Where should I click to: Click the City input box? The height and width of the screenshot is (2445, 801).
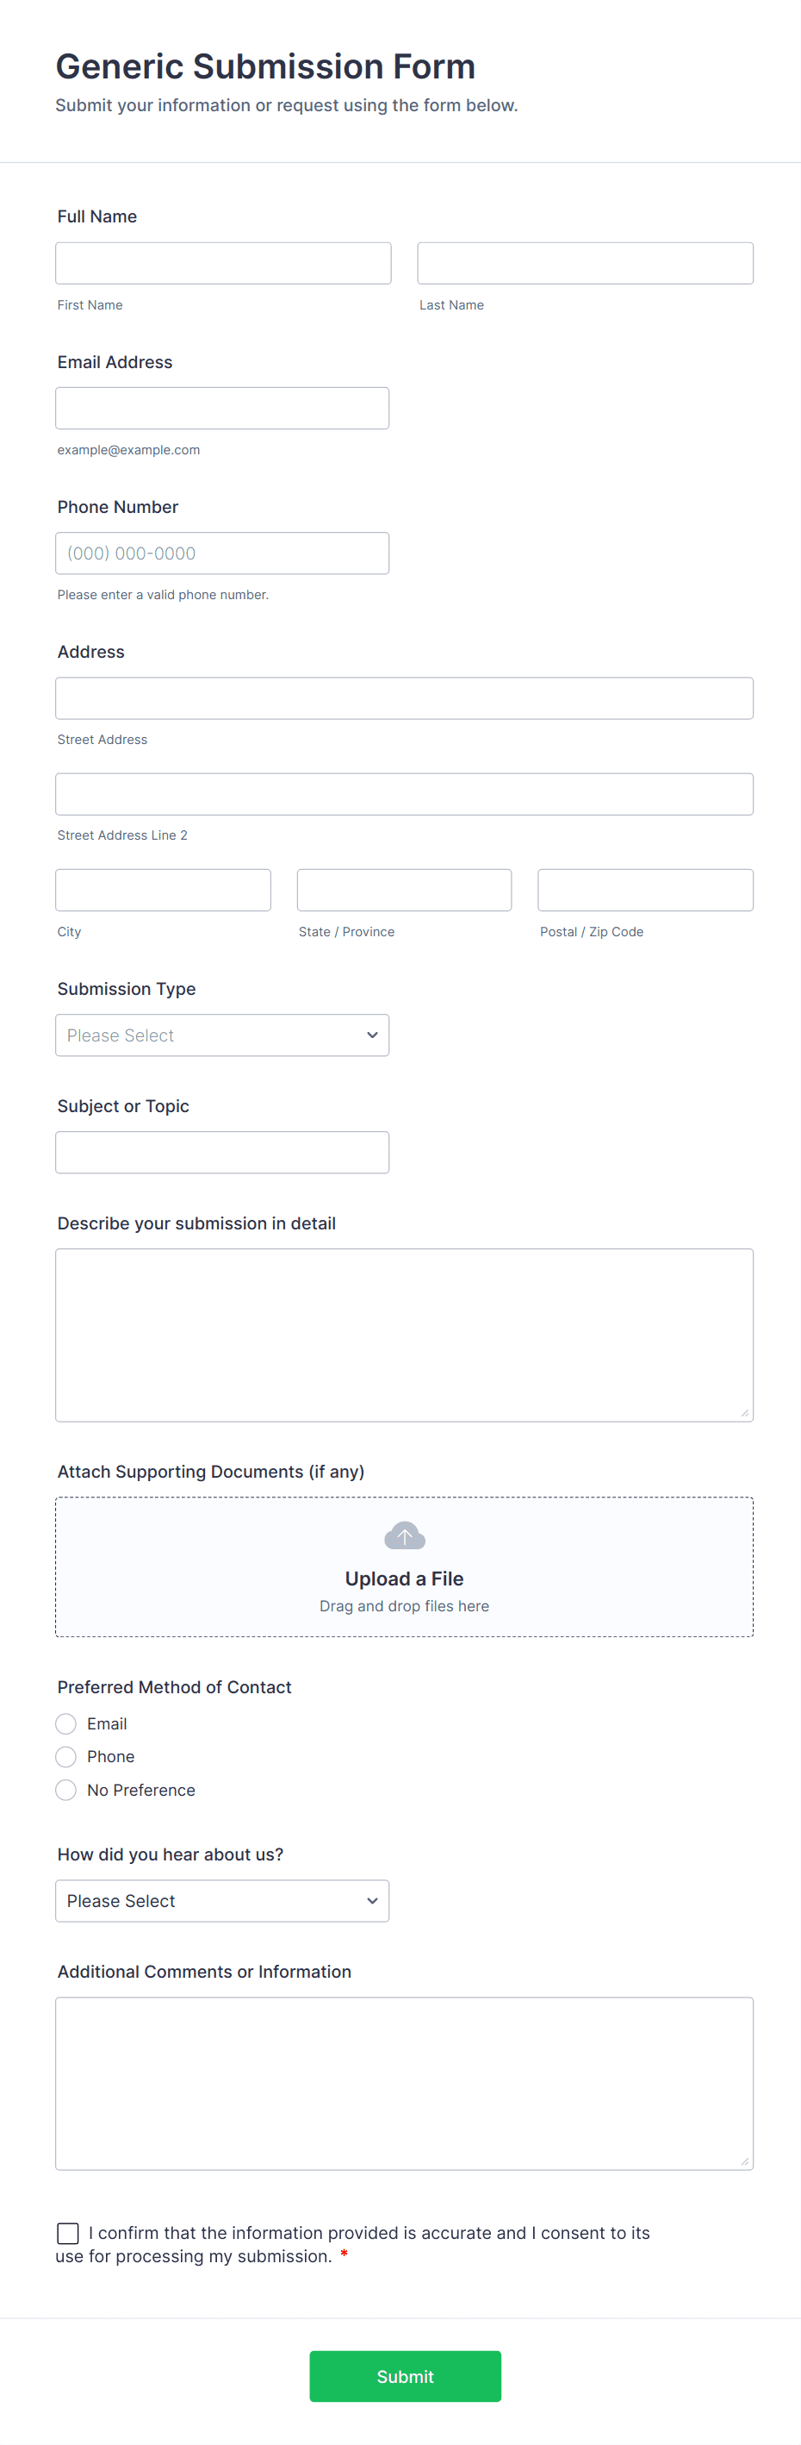162,890
